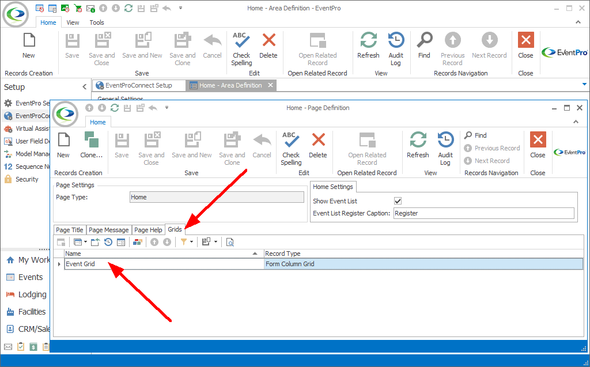Click Check Spelling in Page Definition ribbon

291,149
